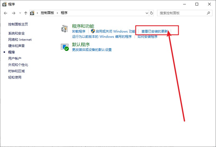Open 硬件和声音 category
Viewport: 216px width, 147px height.
[16, 46]
